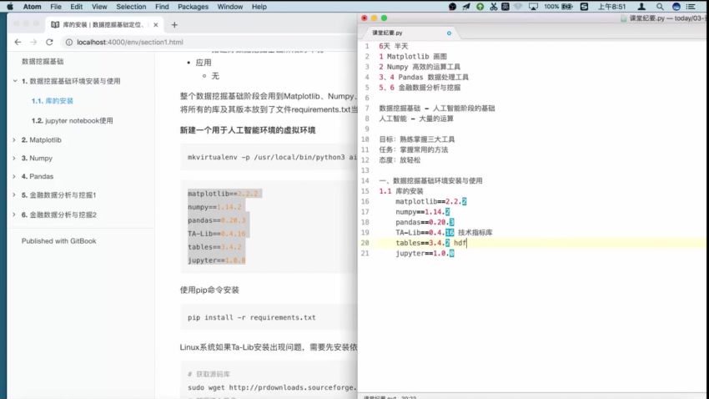Click the battery status indicator

pos(567,7)
